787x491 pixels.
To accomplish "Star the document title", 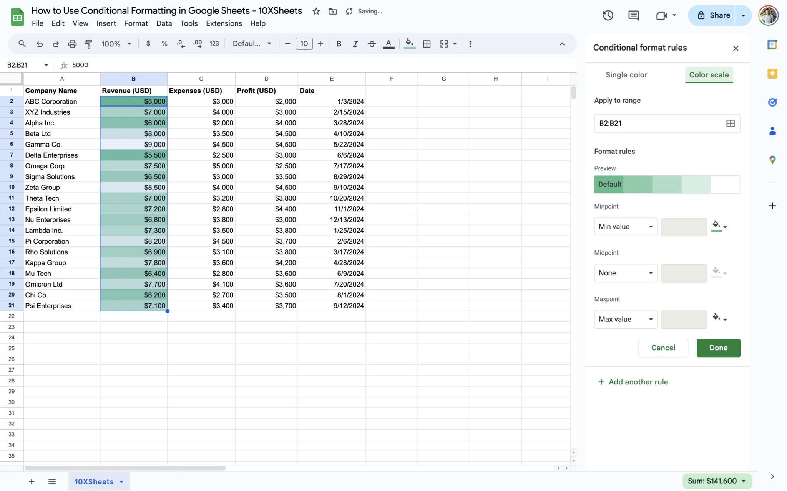I will pos(316,11).
